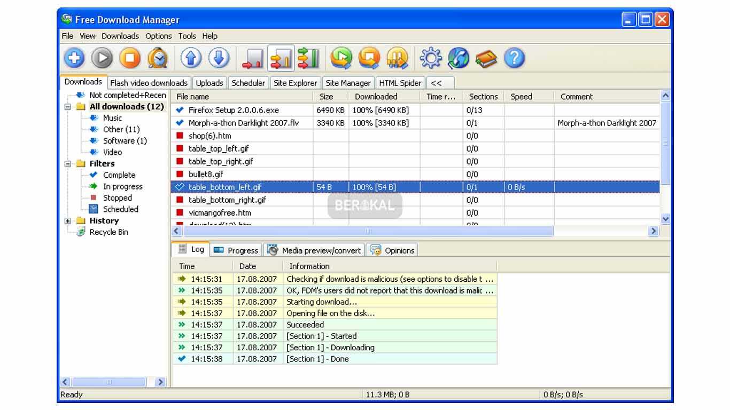Click the blue plus Add download icon
The width and height of the screenshot is (730, 410).
(74, 58)
